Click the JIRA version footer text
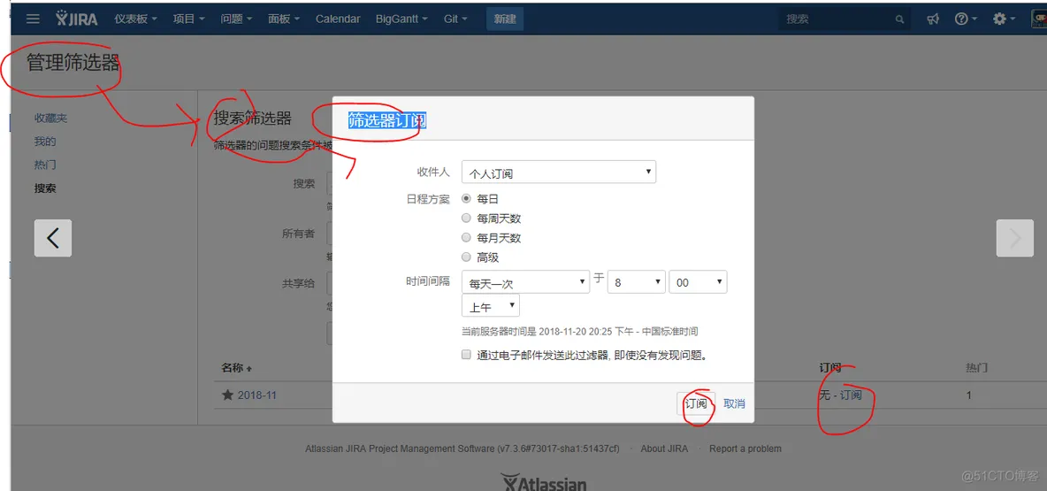1047x491 pixels. (x=462, y=449)
